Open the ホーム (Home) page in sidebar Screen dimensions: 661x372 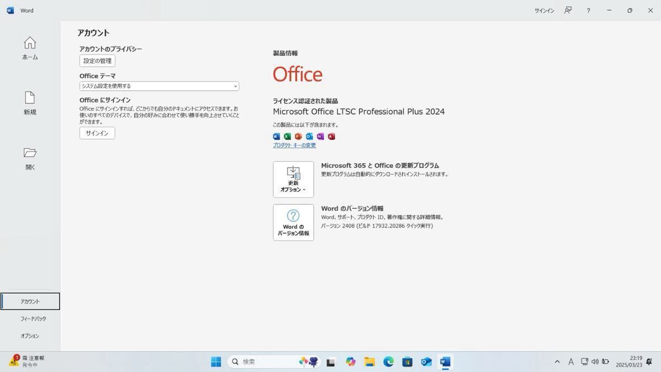(30, 48)
